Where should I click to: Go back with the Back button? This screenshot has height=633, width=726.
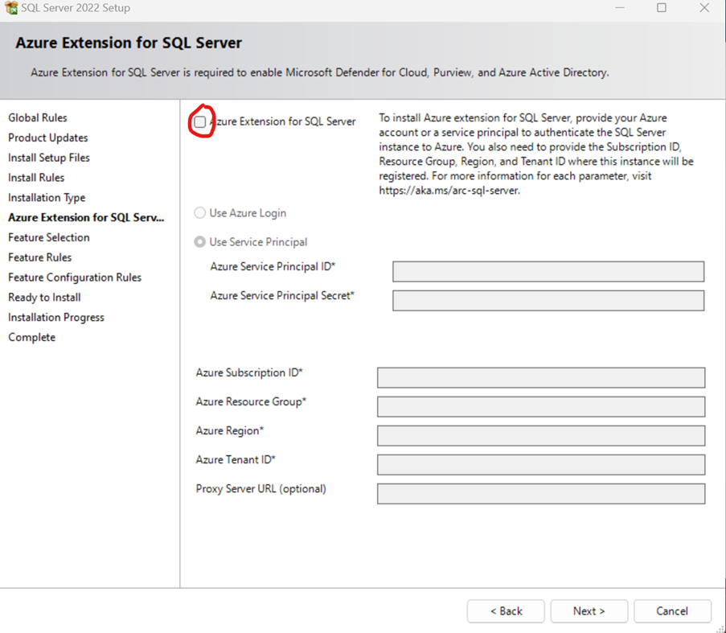[506, 611]
